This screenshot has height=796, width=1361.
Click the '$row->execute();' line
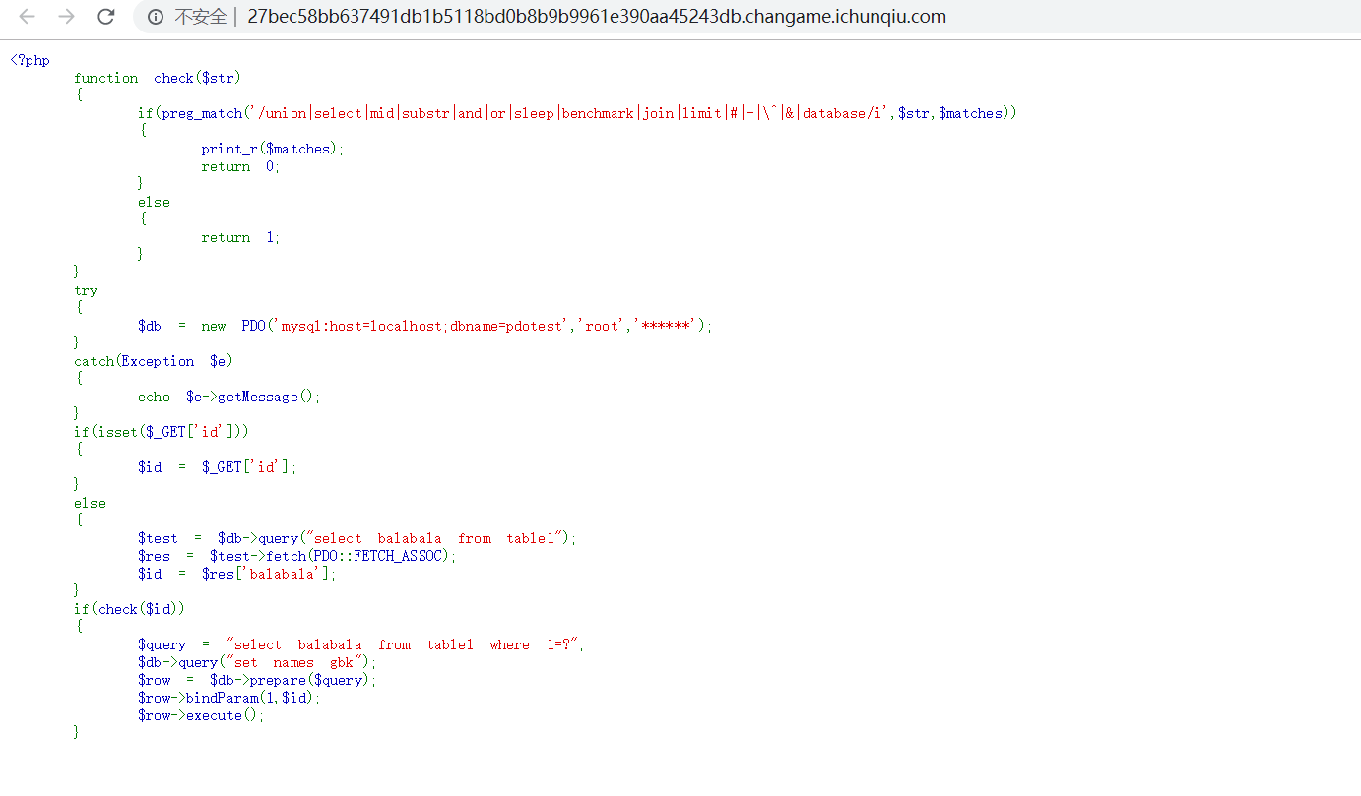[201, 715]
